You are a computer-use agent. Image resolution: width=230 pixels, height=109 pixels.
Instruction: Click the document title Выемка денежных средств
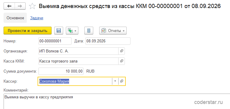point(130,6)
